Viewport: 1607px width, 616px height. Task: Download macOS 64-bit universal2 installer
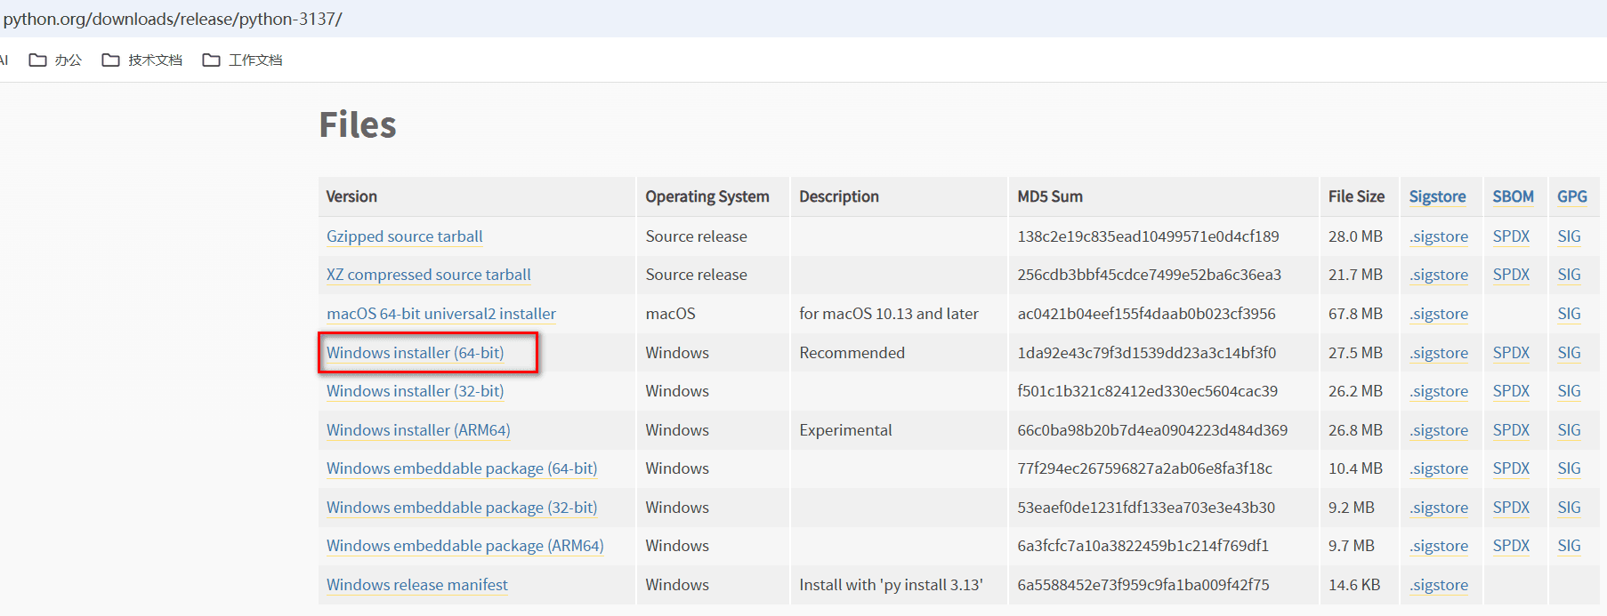440,314
